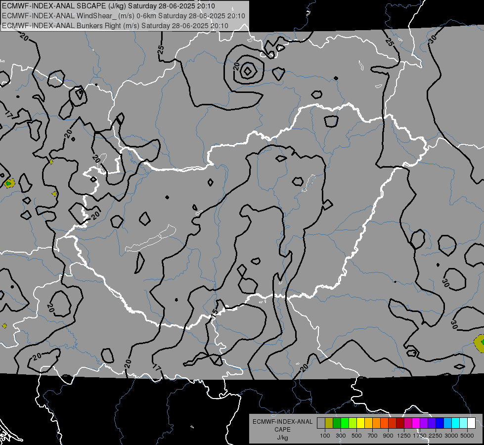
Task: Click the white swatch at the legend end
Action: tap(471, 423)
